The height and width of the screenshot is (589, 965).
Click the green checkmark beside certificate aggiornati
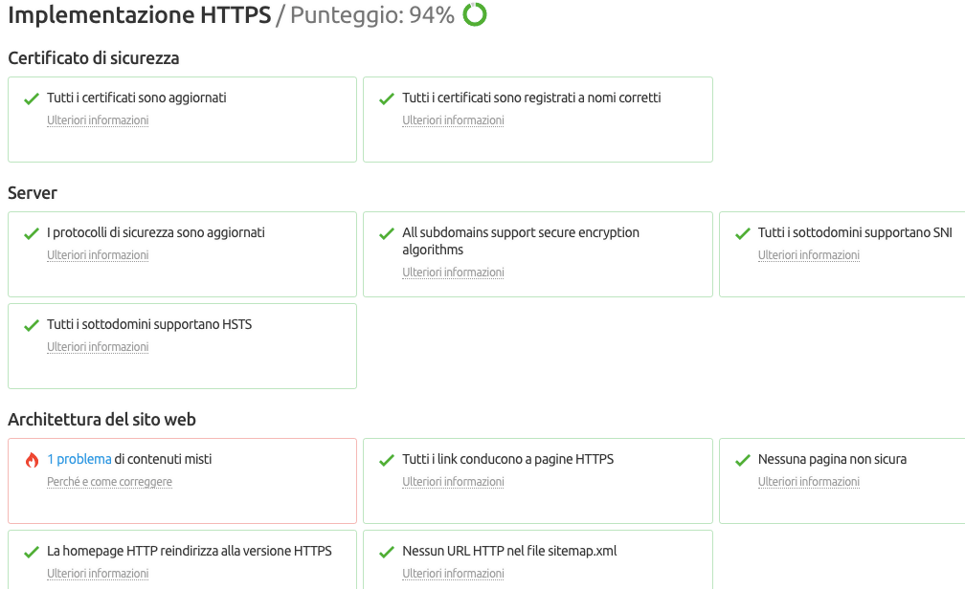(x=30, y=98)
